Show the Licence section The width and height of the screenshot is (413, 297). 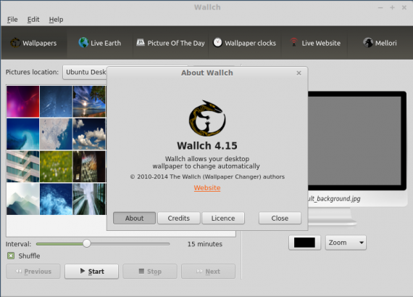click(x=223, y=218)
